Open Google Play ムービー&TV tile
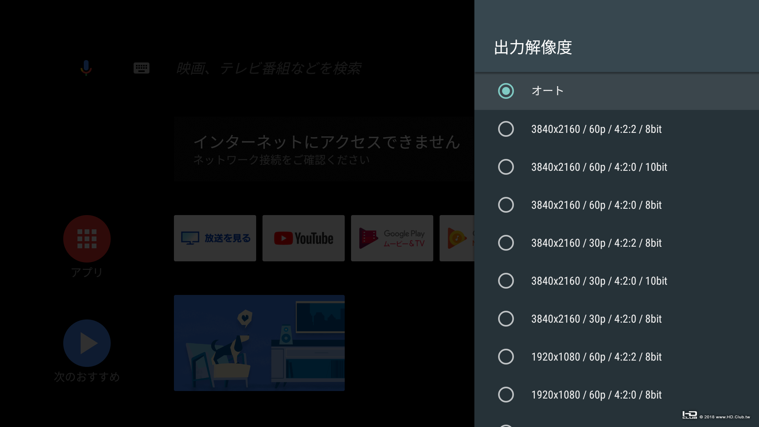 [x=392, y=238]
